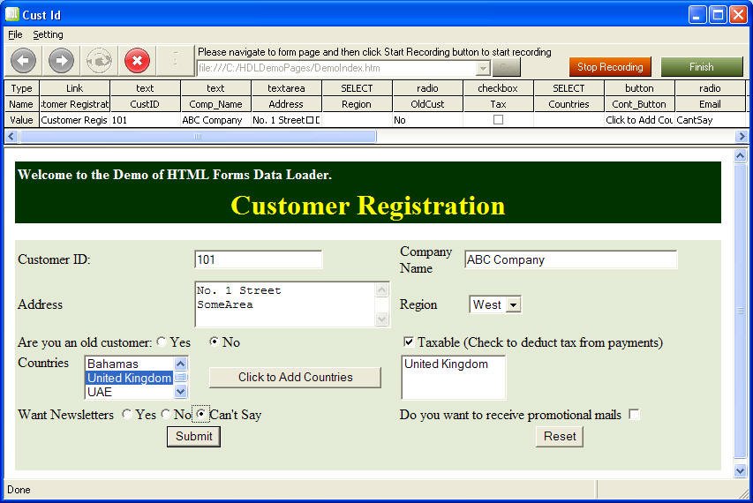Image resolution: width=753 pixels, height=503 pixels.
Task: Click the Back navigation arrow icon
Action: (23, 61)
